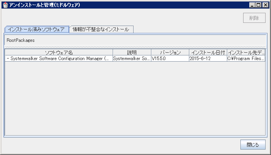The image size is (271, 155).
Task: Click the RootPackages label
Action: pyautogui.click(x=21, y=40)
